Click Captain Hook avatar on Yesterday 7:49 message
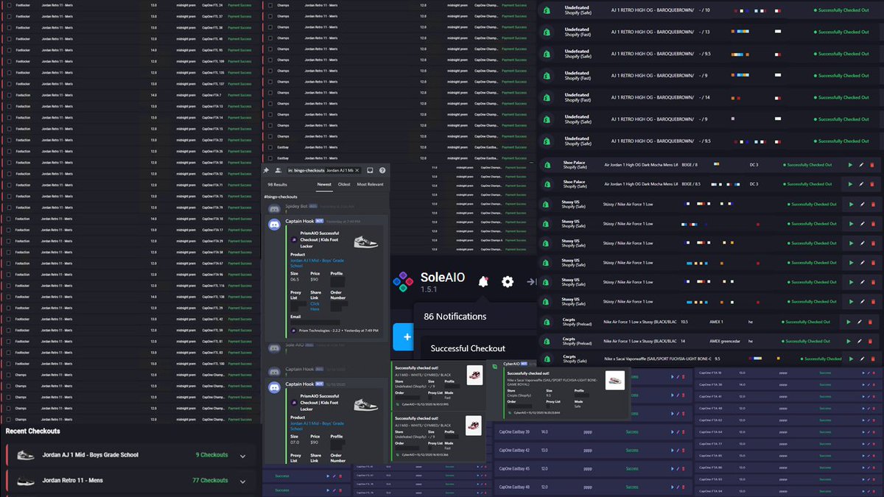Image resolution: width=884 pixels, height=497 pixels. click(x=273, y=224)
